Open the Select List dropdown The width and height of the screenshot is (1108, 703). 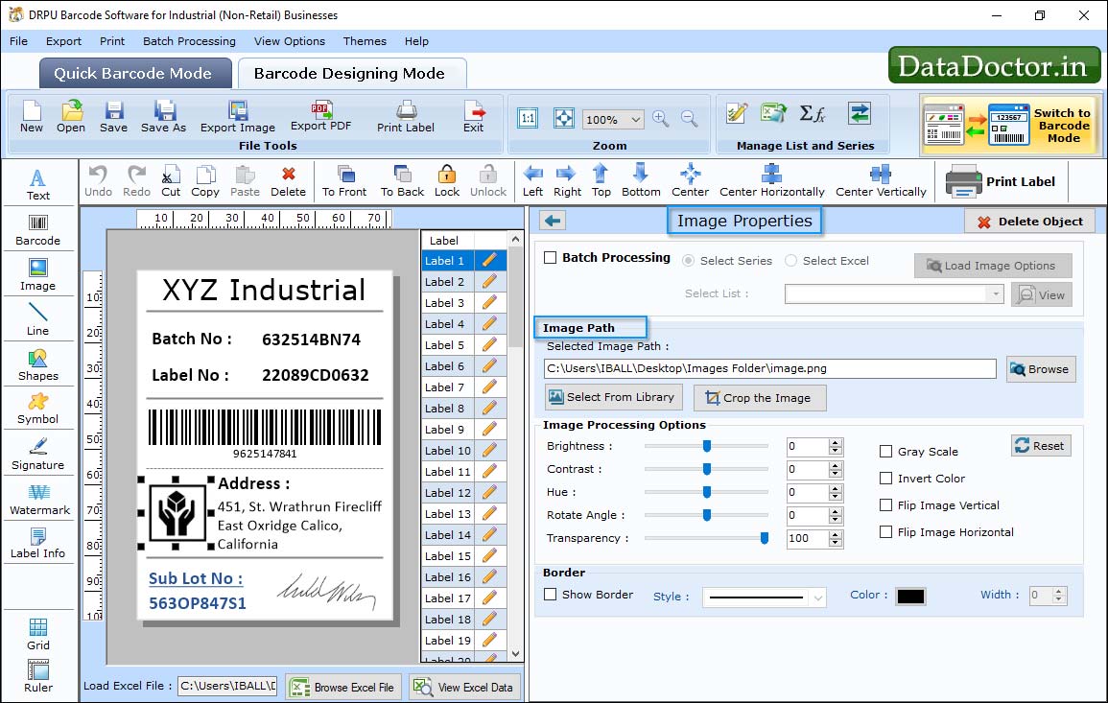tap(995, 293)
